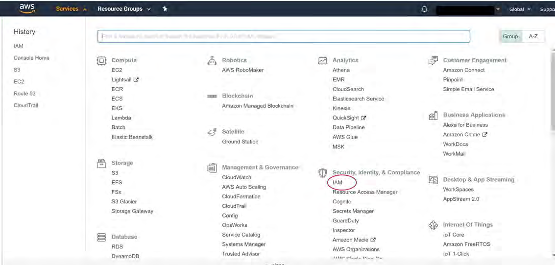Open AWS RoboMaker service
Screen dimensions: 555x265
click(243, 71)
